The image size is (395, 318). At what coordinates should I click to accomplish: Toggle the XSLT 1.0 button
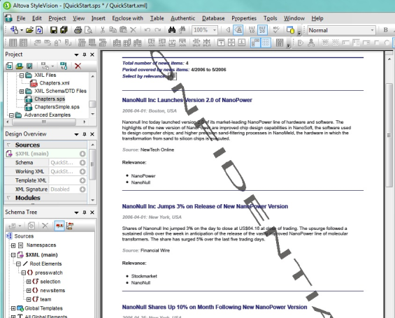(252, 30)
